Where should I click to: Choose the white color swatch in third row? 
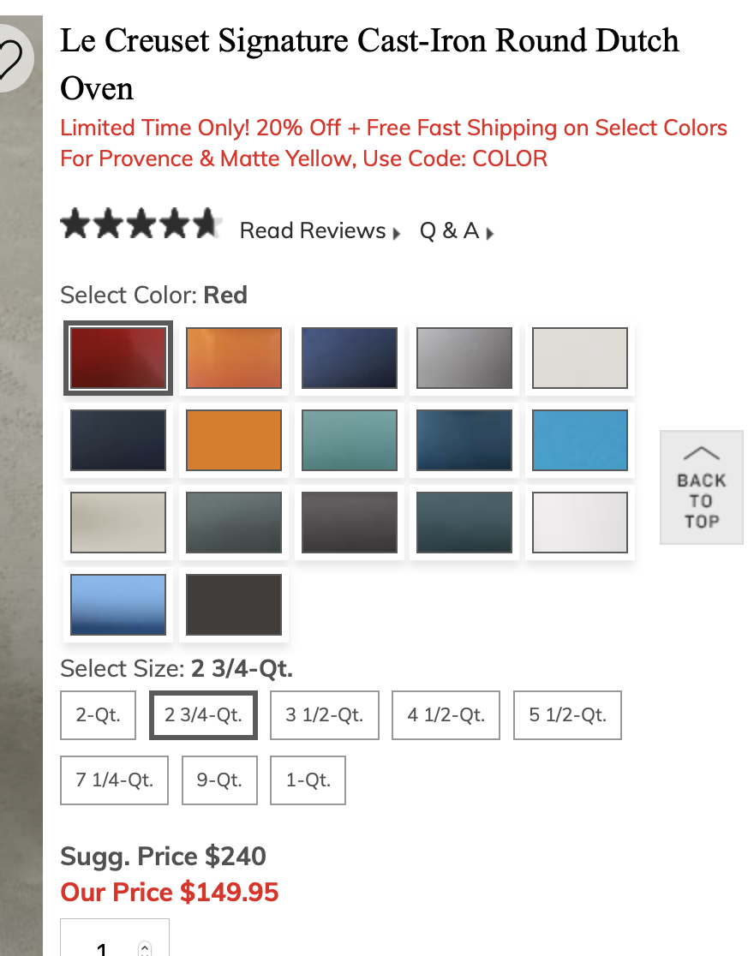click(x=580, y=523)
